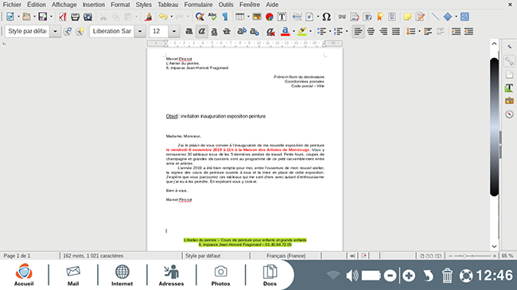Adjust the zoom slider in status bar
The height and width of the screenshot is (290, 517).
[472, 256]
